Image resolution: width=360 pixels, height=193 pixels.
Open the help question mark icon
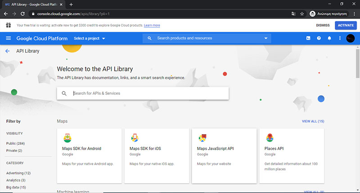319,38
